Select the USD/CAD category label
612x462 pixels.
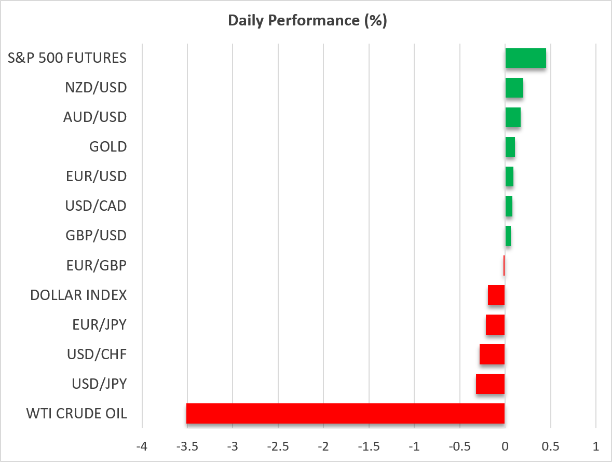(x=96, y=206)
